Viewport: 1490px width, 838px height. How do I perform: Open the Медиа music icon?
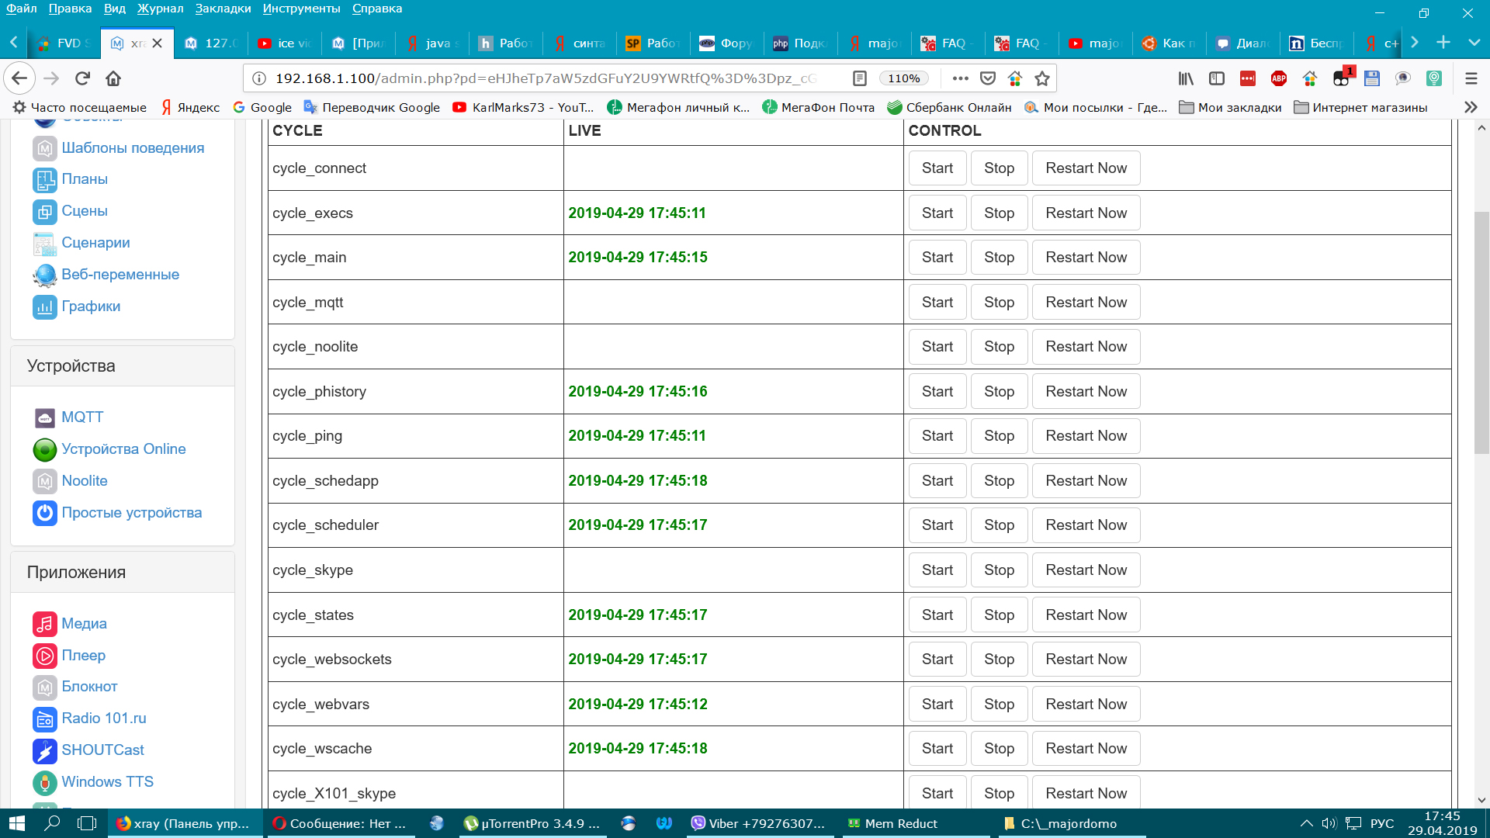click(45, 624)
